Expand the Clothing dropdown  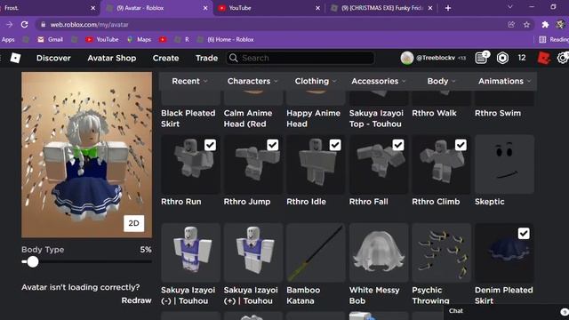click(x=315, y=81)
